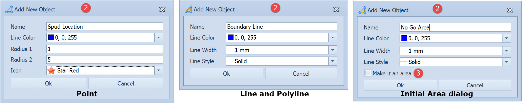Click the title icon of Line and Polyline dialog
The width and height of the screenshot is (523, 103).
[x=188, y=9]
